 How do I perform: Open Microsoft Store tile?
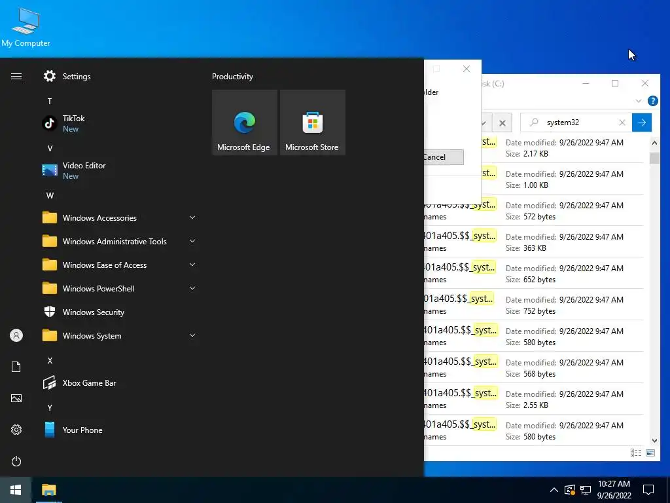point(312,122)
